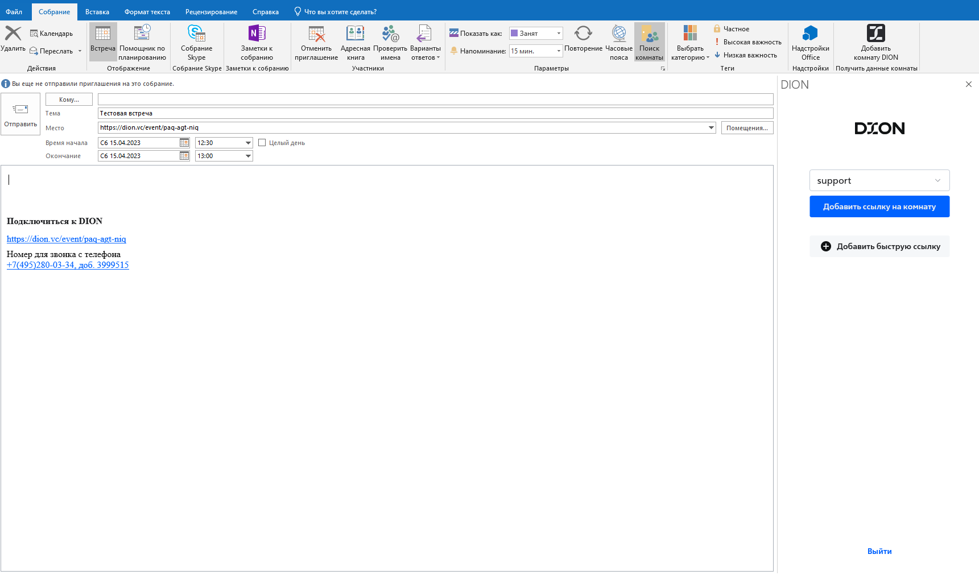Click the Переслать forward icon
979x575 pixels.
coord(34,51)
